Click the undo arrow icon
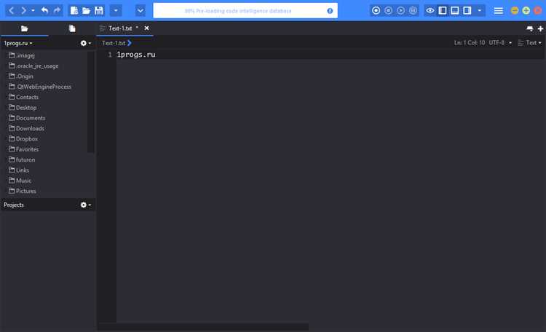546x332 pixels. coord(44,10)
